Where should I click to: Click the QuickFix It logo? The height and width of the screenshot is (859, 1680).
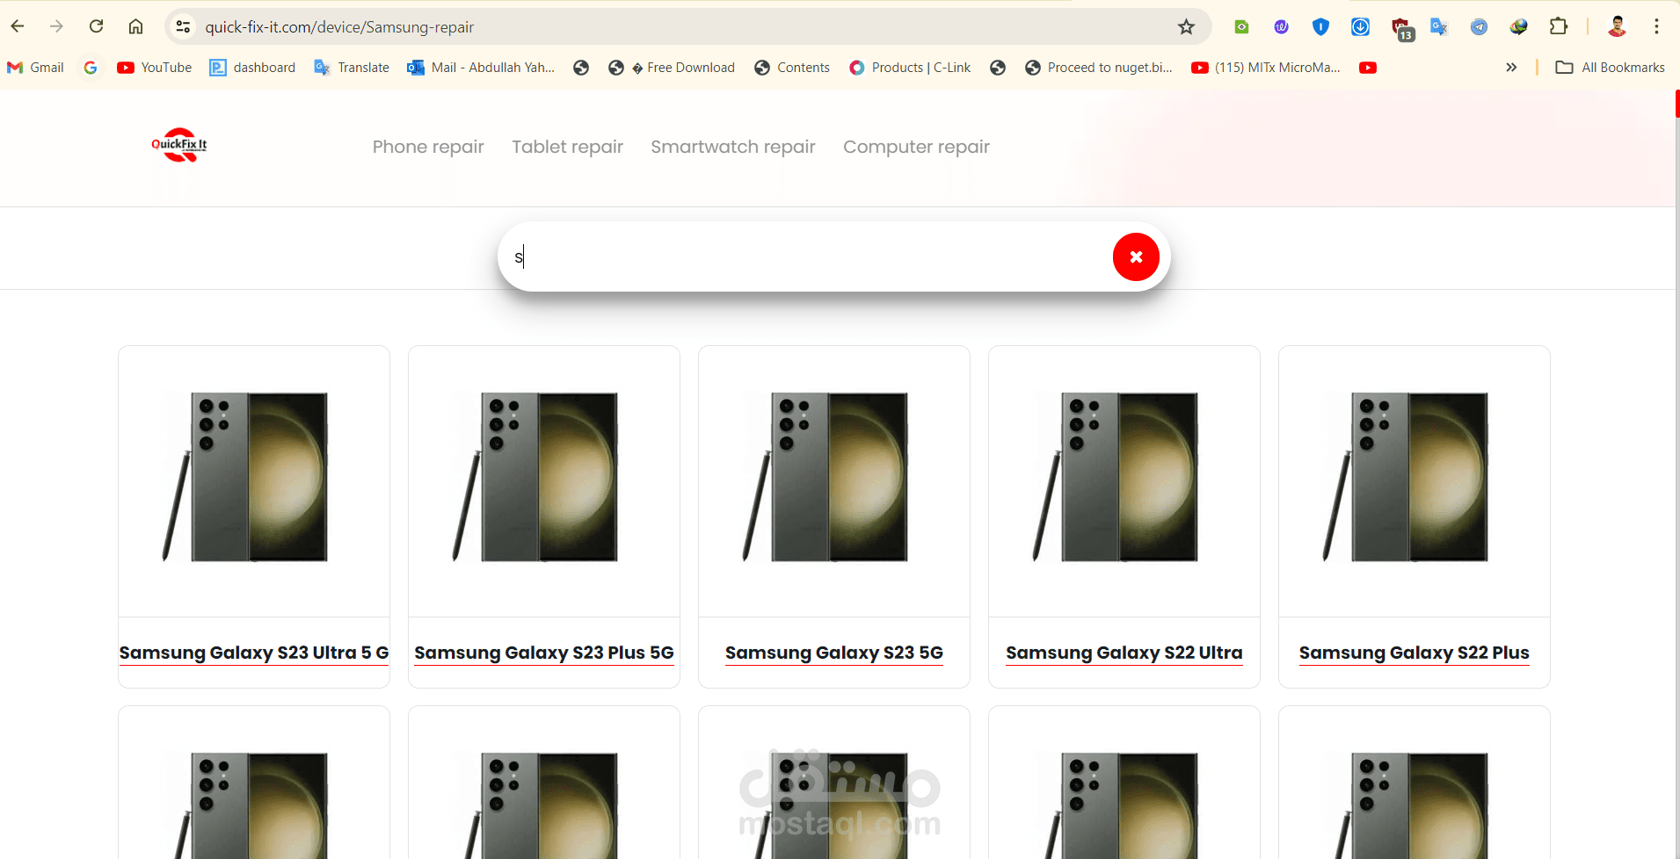click(x=179, y=146)
